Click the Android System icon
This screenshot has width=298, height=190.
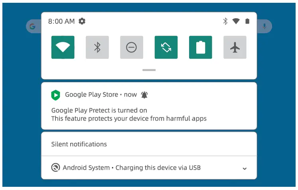pos(55,168)
